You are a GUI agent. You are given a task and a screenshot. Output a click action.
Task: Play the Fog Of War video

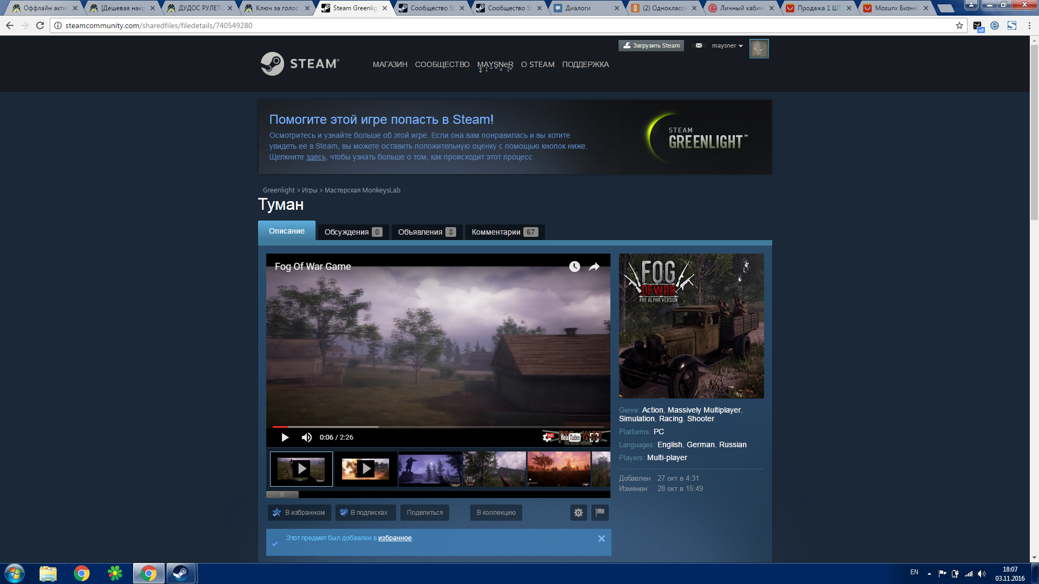pyautogui.click(x=285, y=437)
